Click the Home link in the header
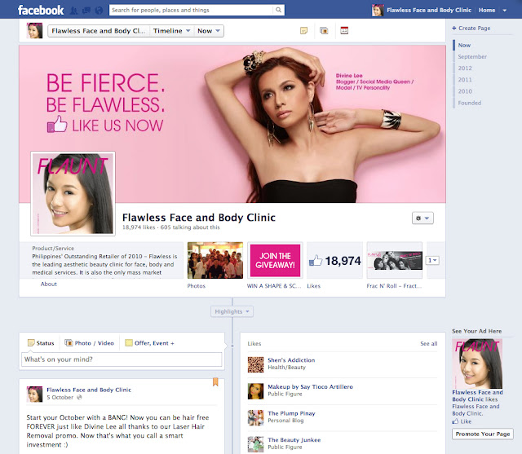522x454 pixels. coord(487,11)
